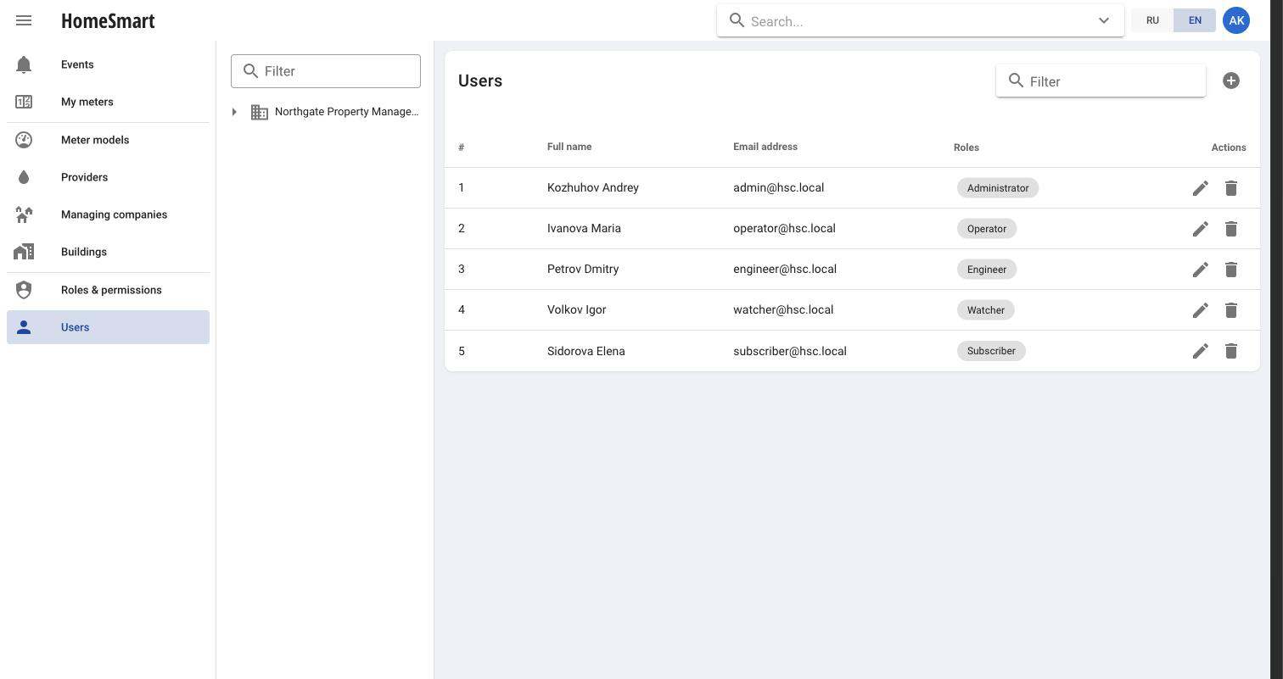Open the AK user avatar menu
The height and width of the screenshot is (679, 1283).
1236,20
